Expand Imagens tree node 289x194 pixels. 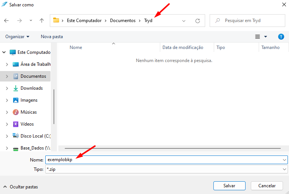tap(7, 100)
